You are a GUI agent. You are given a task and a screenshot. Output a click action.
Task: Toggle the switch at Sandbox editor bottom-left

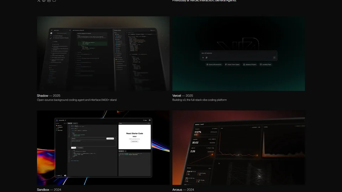point(65,175)
